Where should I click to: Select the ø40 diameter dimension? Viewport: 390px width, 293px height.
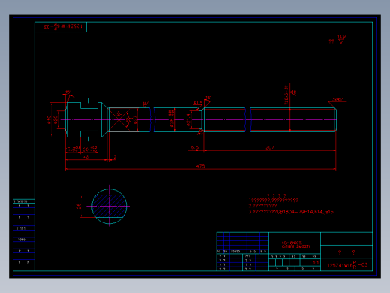[49, 119]
